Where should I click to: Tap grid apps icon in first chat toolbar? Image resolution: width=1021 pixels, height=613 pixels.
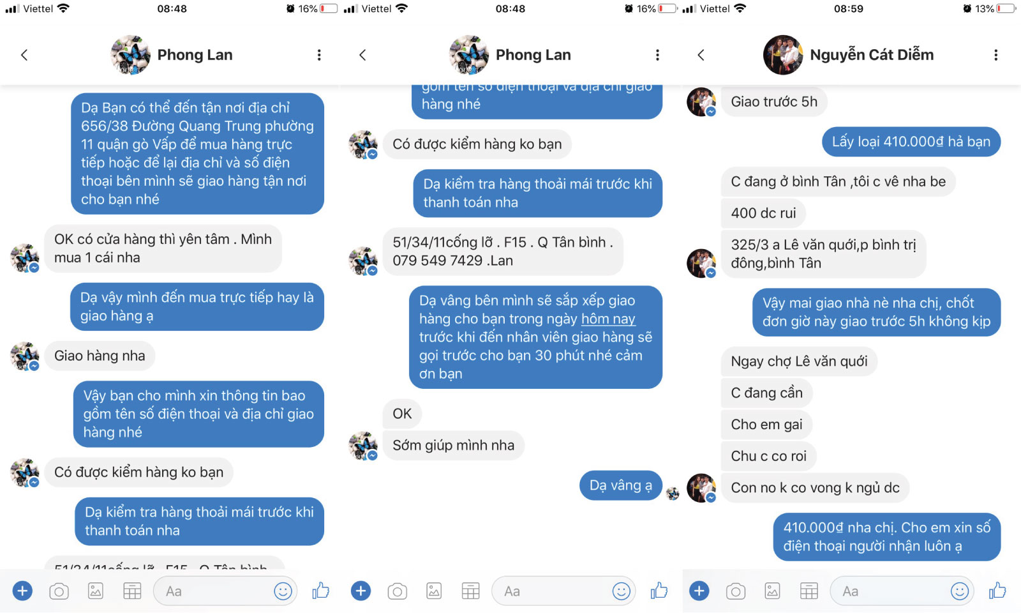(132, 591)
